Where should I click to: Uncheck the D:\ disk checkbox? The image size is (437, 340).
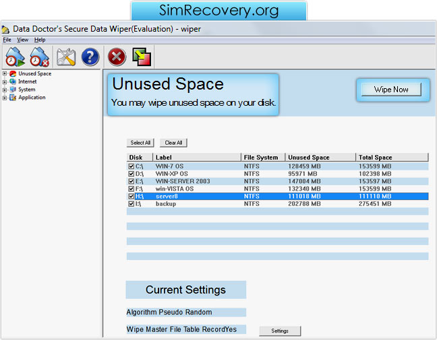132,174
